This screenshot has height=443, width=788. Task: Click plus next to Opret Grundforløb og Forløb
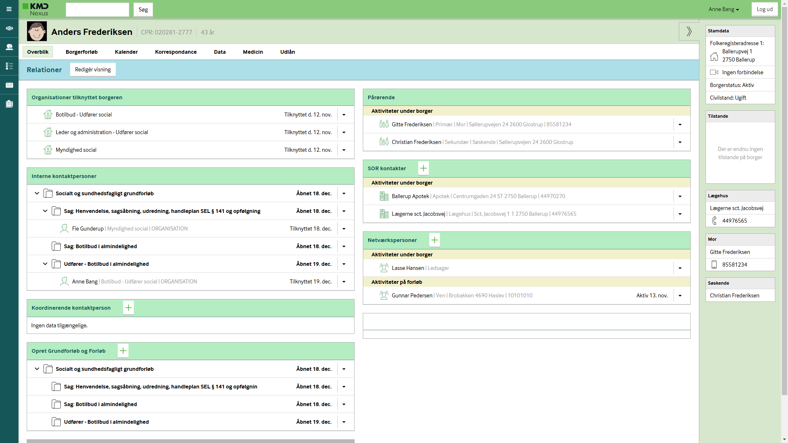point(123,351)
